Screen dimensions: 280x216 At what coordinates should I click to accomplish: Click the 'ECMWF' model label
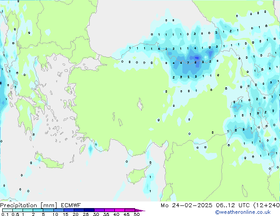click(x=71, y=205)
